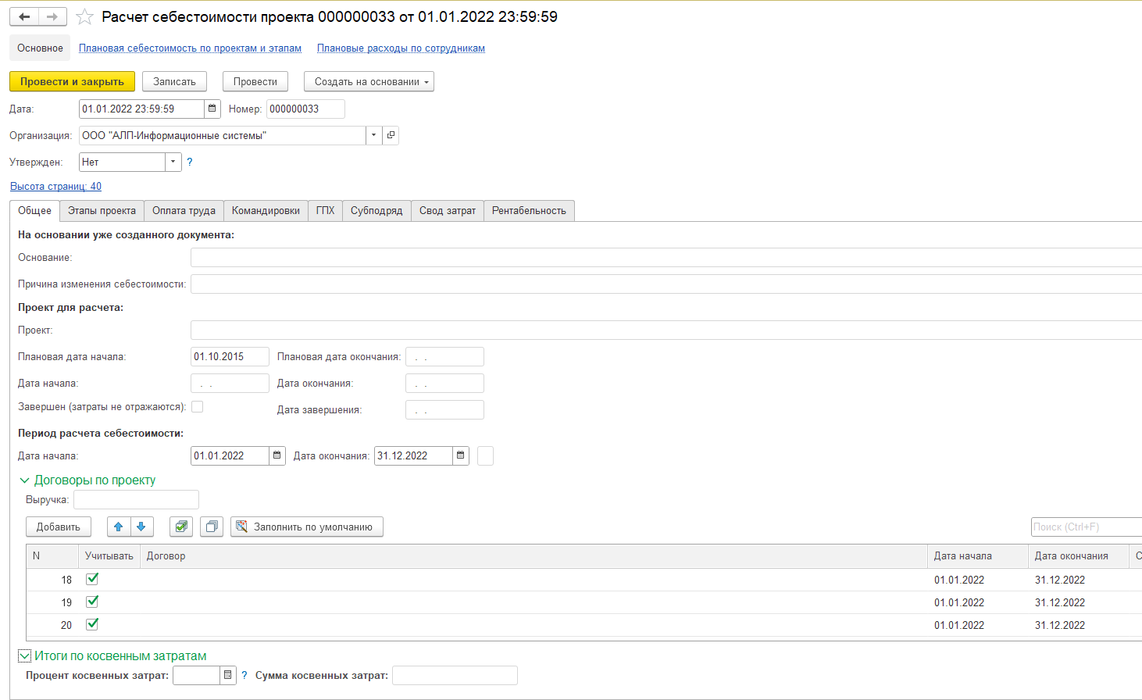Click the project Дата окончания empty field
This screenshot has height=700, width=1142.
(x=444, y=383)
